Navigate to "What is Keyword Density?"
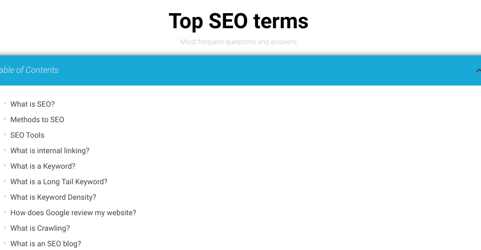The width and height of the screenshot is (481, 250). (x=53, y=197)
